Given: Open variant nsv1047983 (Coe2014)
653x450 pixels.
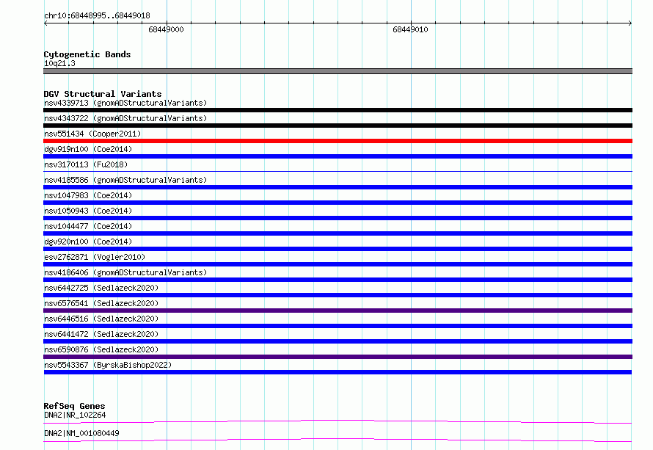Looking at the screenshot, I should pyautogui.click(x=88, y=195).
